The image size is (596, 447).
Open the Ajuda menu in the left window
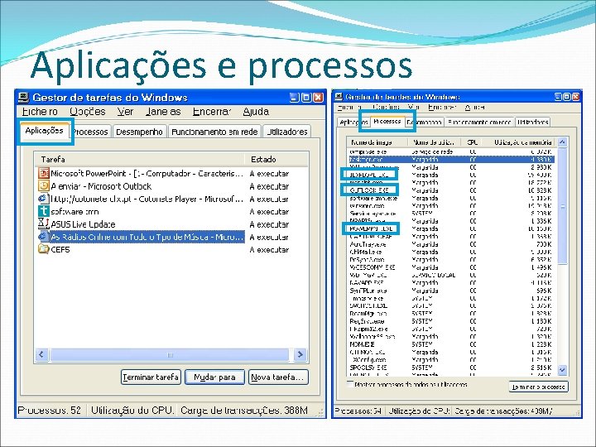pyautogui.click(x=256, y=112)
